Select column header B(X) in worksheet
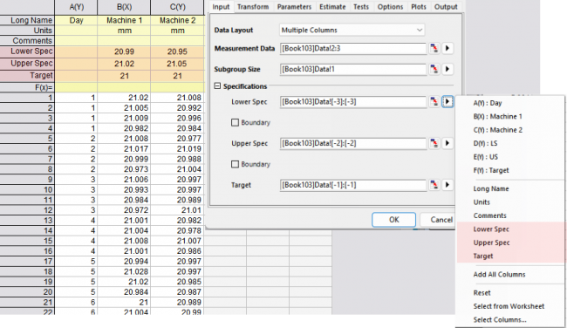This screenshot has width=567, height=328. [124, 7]
